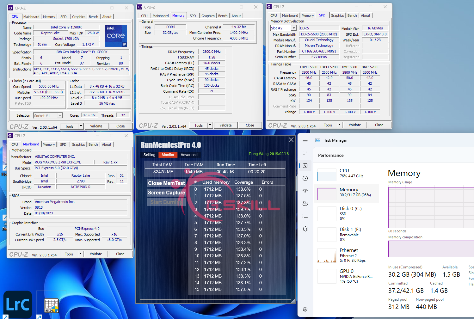Open Details list icon in Task Manager
Image resolution: width=474 pixels, height=319 pixels.
coord(305,216)
